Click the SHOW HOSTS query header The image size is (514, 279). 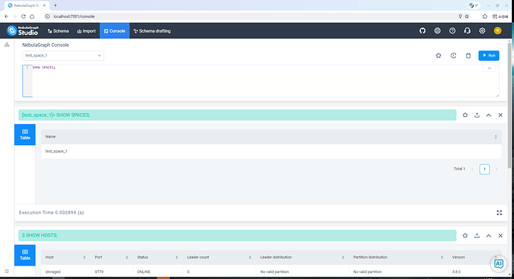coord(238,235)
